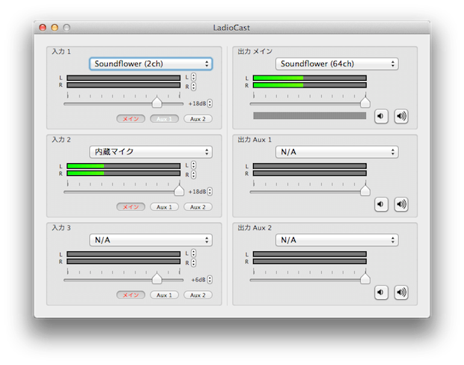This screenshot has height=365, width=464.
Task: Open the 内蔵マイク dropdown in 入力 2
Action: (150, 152)
